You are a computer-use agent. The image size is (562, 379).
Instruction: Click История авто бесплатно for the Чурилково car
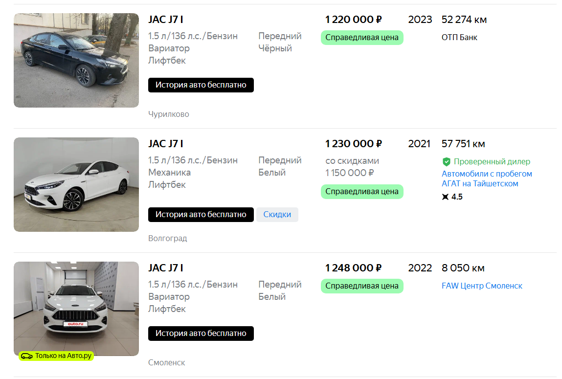pyautogui.click(x=201, y=85)
